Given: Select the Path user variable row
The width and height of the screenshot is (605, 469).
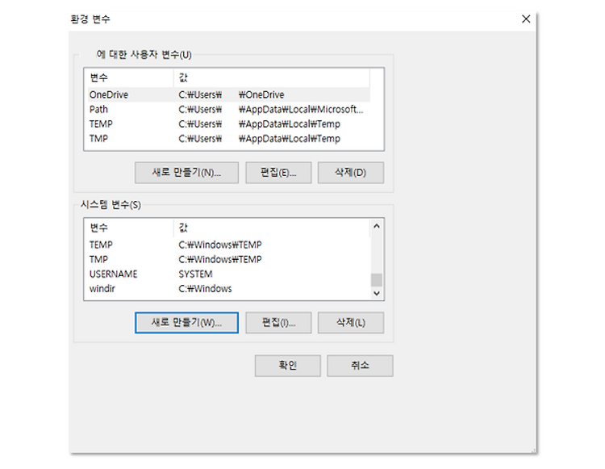Looking at the screenshot, I should click(229, 109).
